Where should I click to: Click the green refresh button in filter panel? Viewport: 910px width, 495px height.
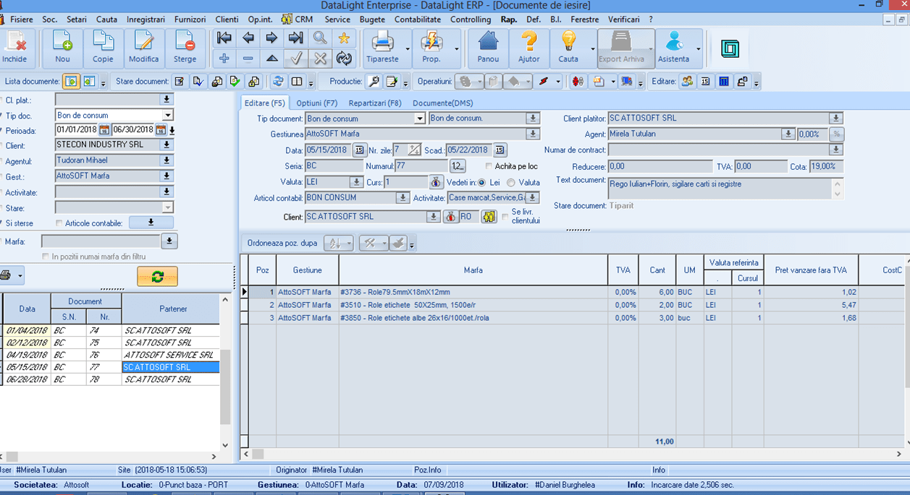(157, 276)
